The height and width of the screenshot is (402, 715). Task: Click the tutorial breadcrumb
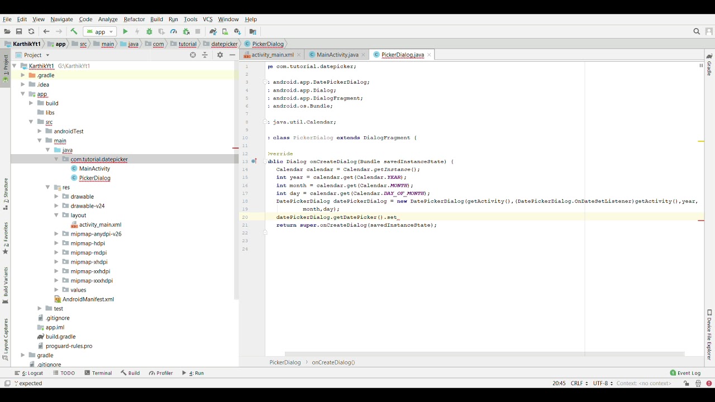pyautogui.click(x=187, y=44)
